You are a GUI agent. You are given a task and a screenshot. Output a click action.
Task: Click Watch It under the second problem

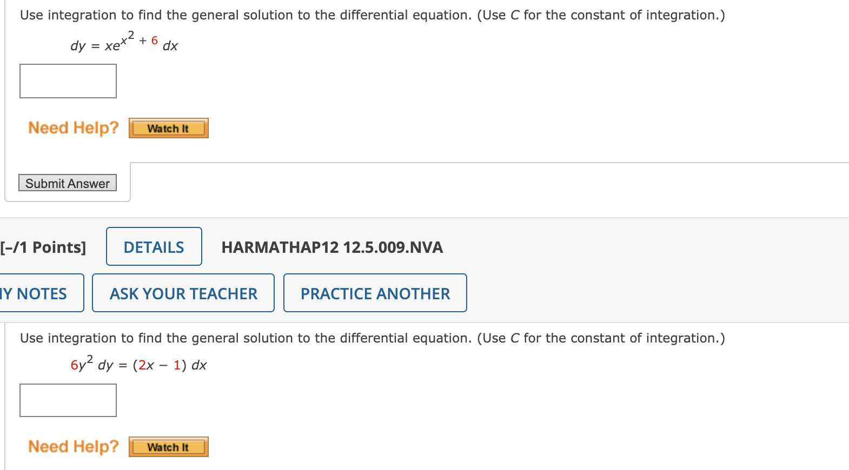168,447
